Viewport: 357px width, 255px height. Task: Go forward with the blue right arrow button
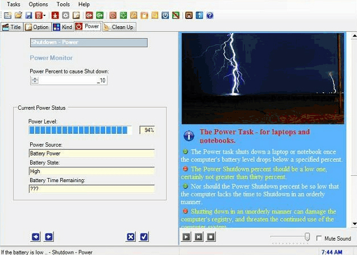pos(49,237)
